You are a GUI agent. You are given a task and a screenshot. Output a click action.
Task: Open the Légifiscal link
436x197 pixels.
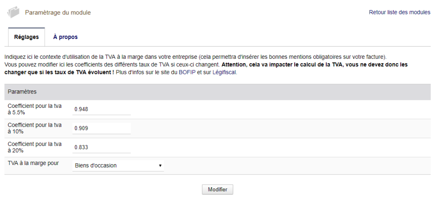tap(224, 73)
